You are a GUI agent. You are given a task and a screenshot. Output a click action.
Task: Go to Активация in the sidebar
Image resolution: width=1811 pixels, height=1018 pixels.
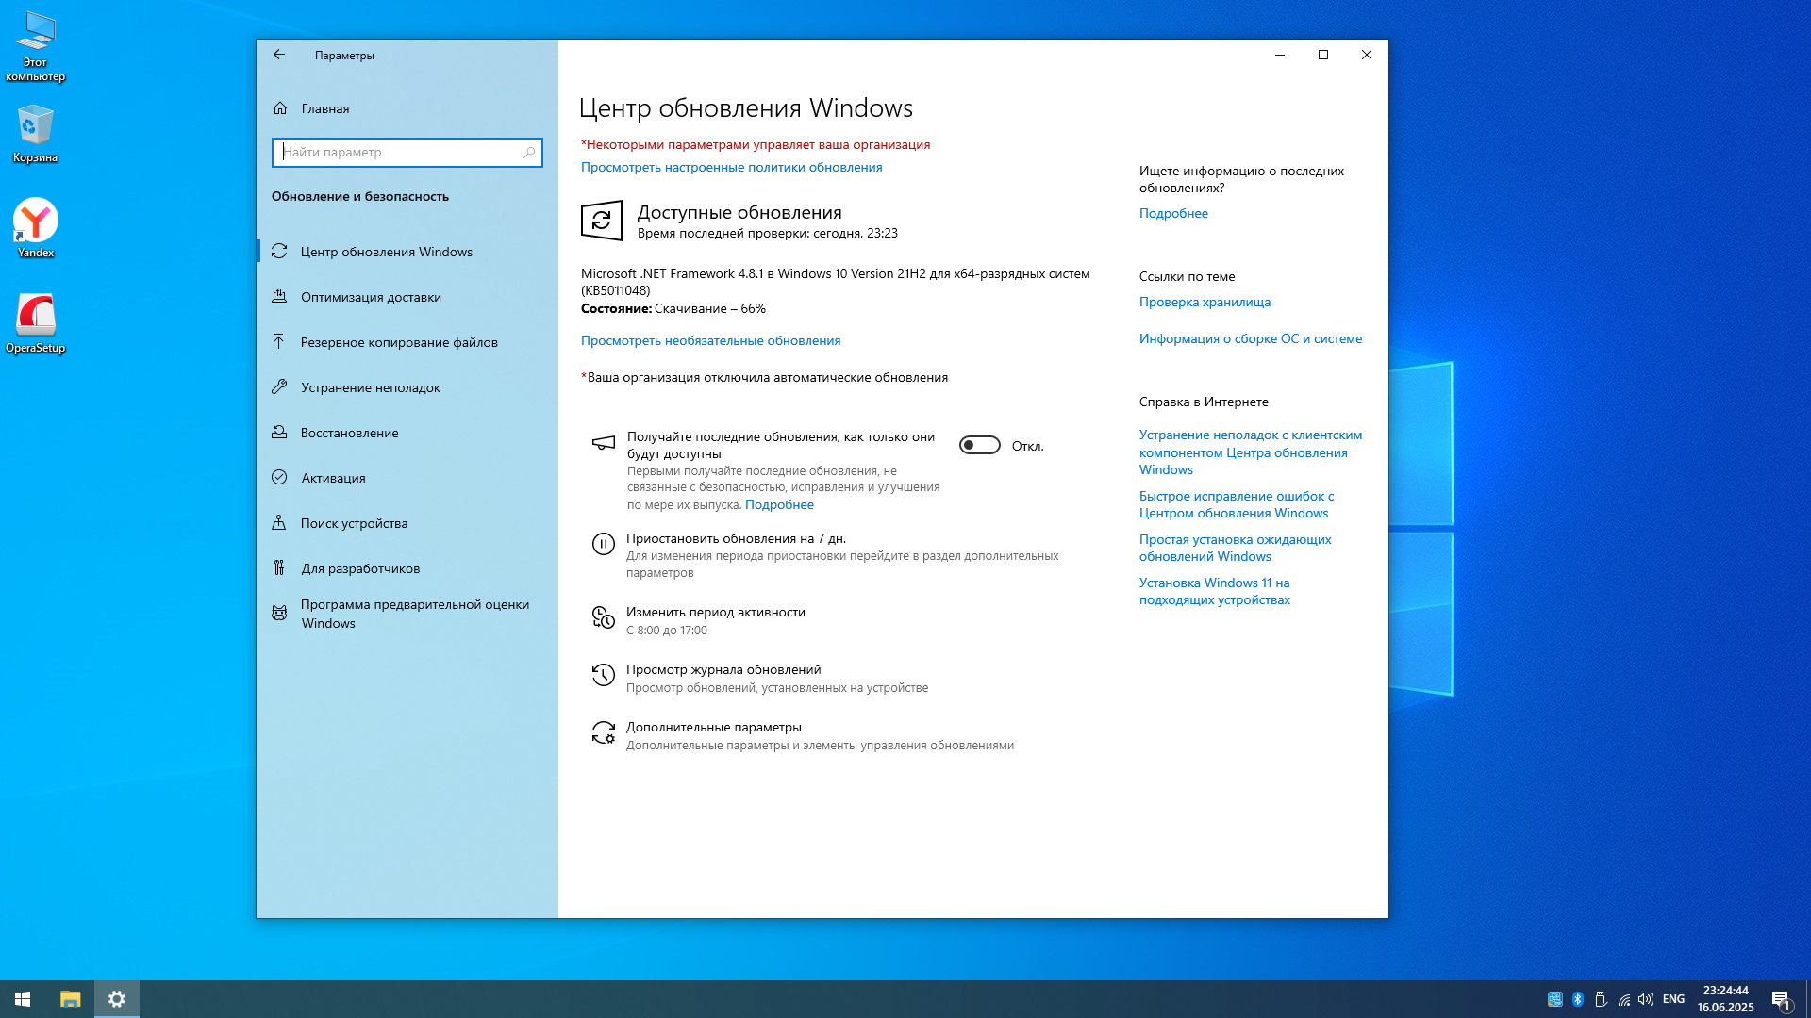pos(333,478)
